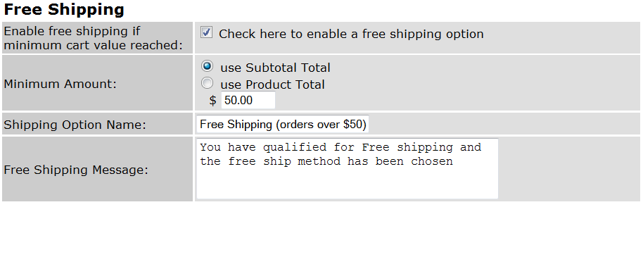Click the Shipping Option Name text field

click(x=283, y=124)
